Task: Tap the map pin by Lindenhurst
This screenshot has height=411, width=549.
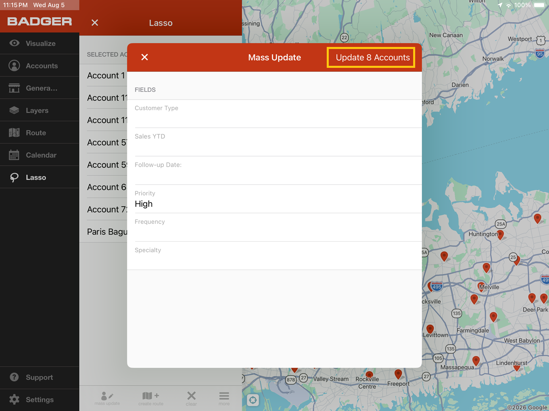Action: [517, 367]
